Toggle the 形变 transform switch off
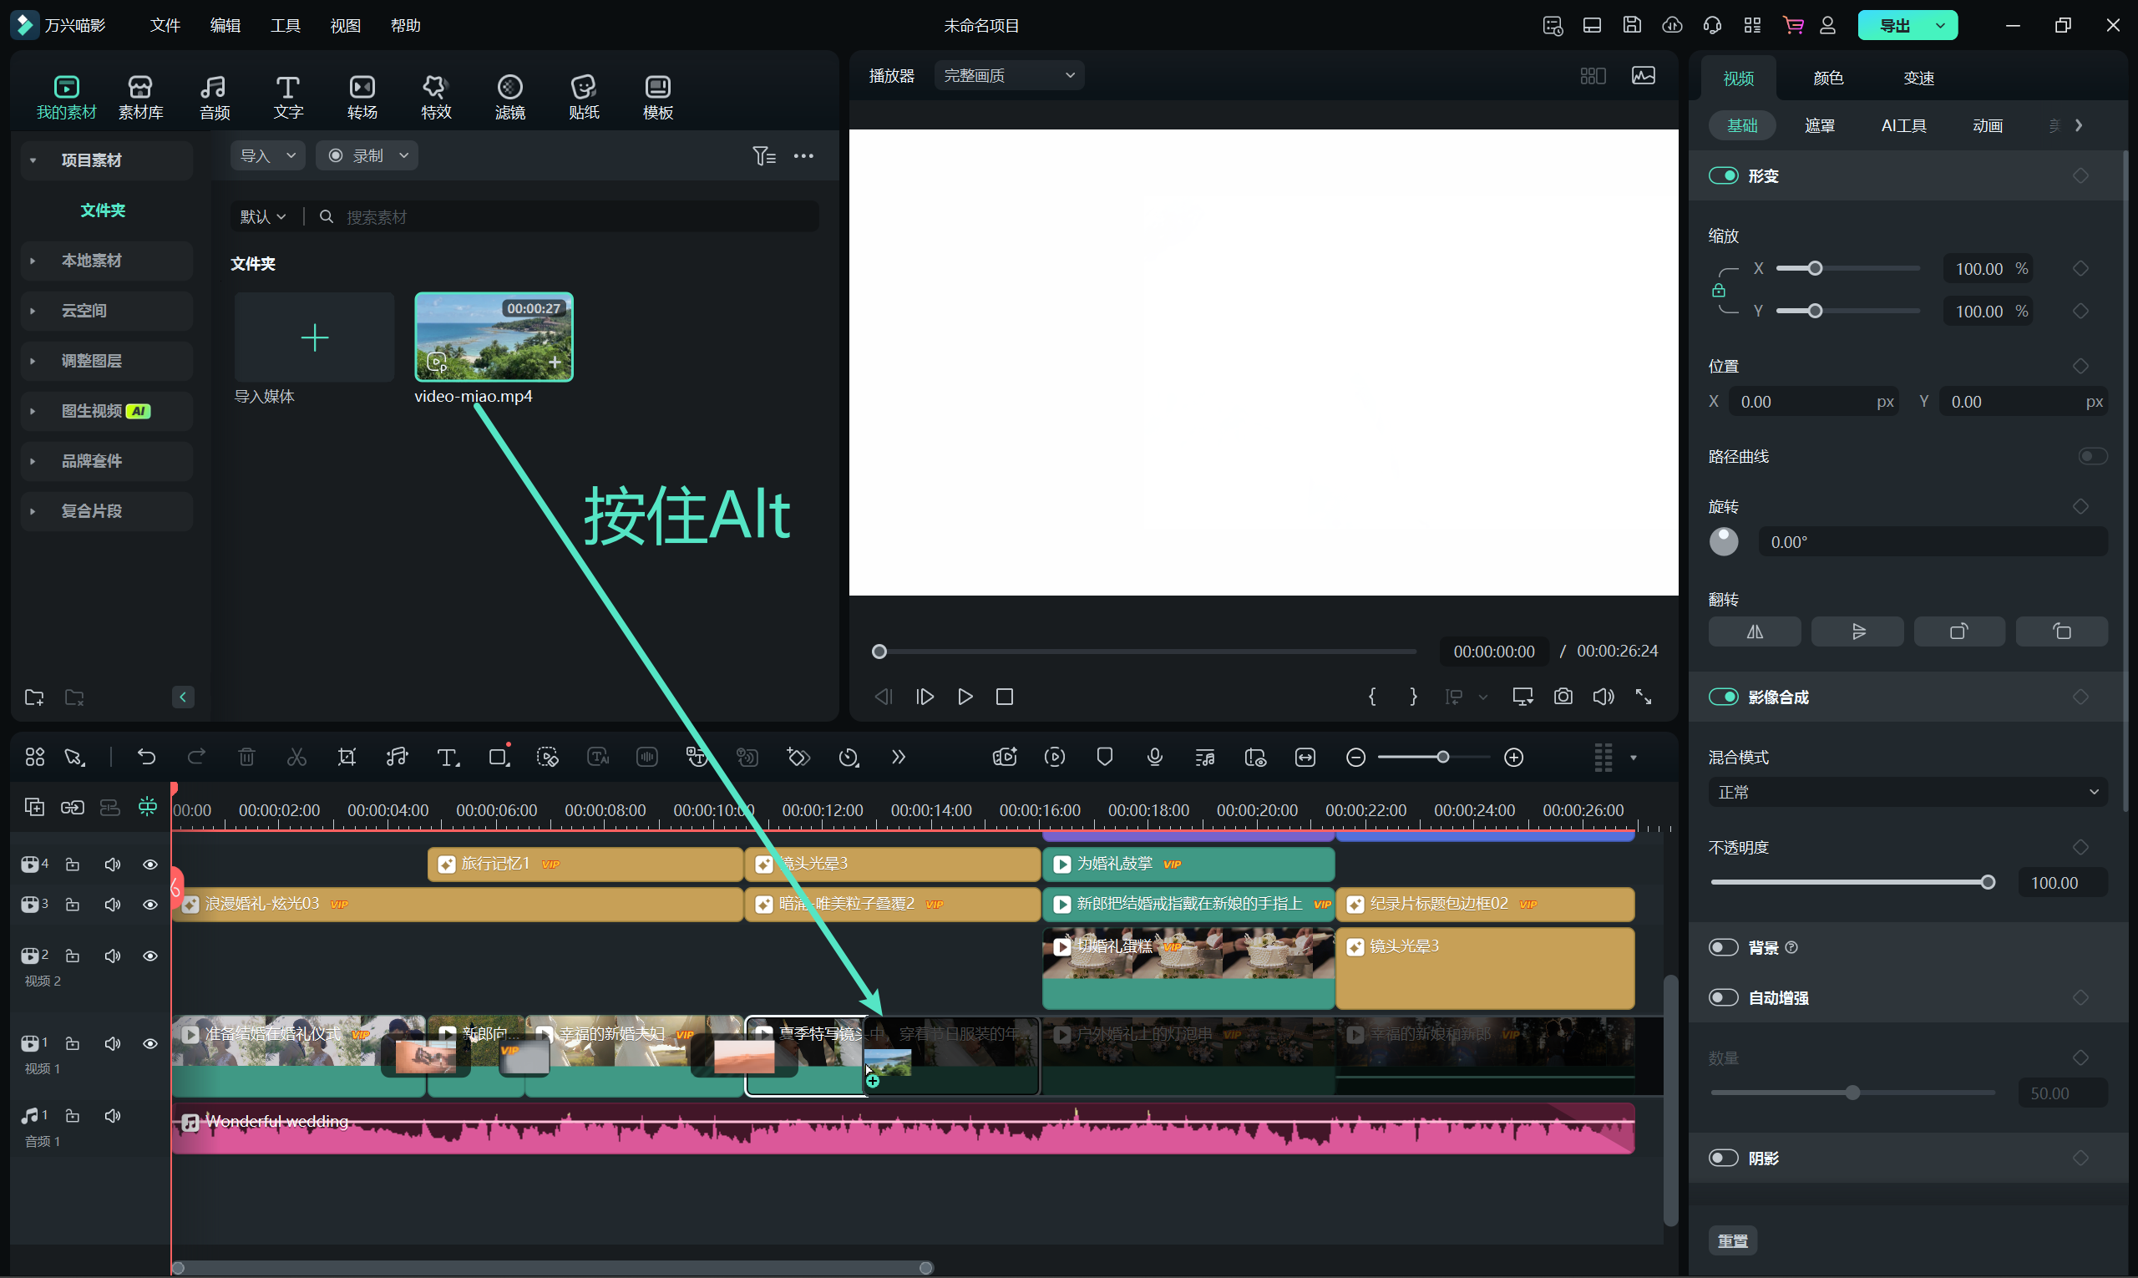The height and width of the screenshot is (1278, 2138). (x=1723, y=175)
